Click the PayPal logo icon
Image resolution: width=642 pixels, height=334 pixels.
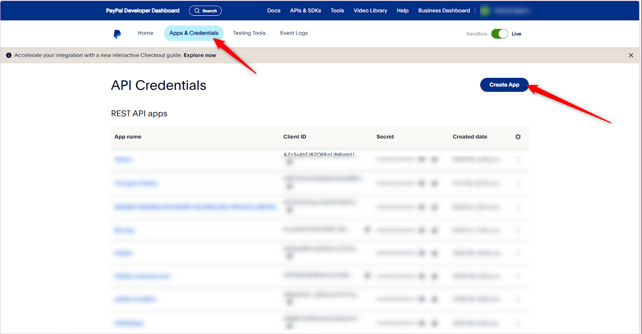point(117,34)
